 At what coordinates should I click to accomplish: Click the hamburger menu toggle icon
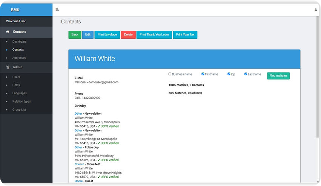[57, 9]
